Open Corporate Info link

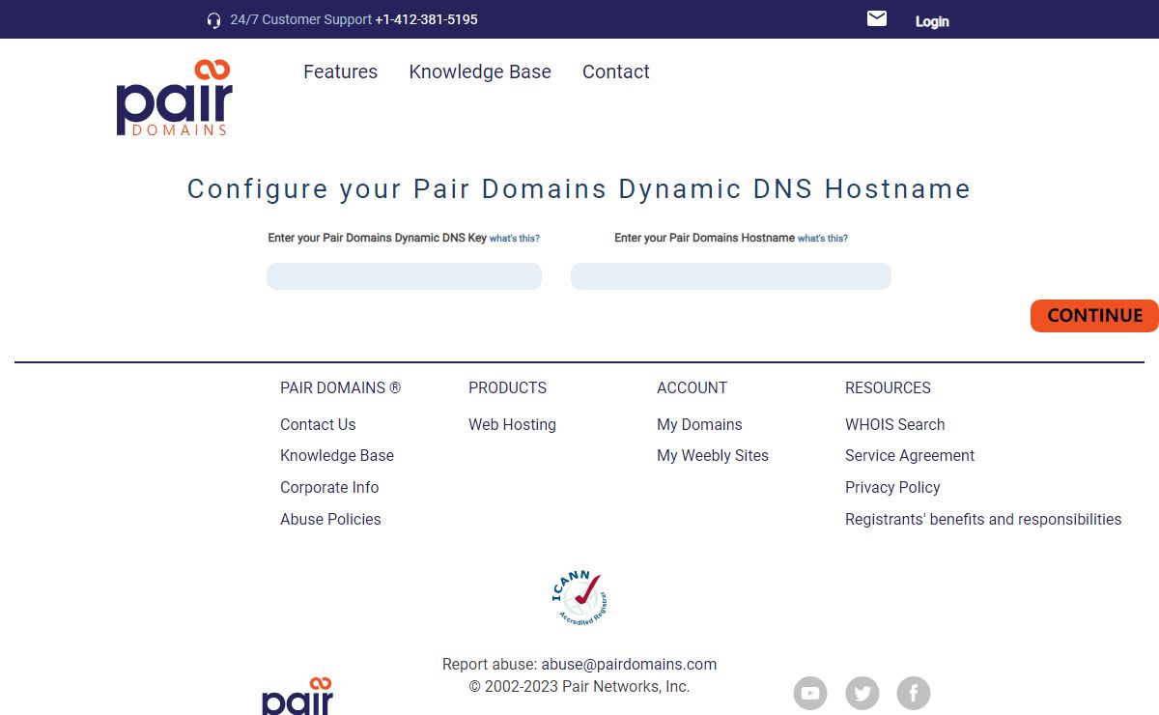(x=329, y=487)
